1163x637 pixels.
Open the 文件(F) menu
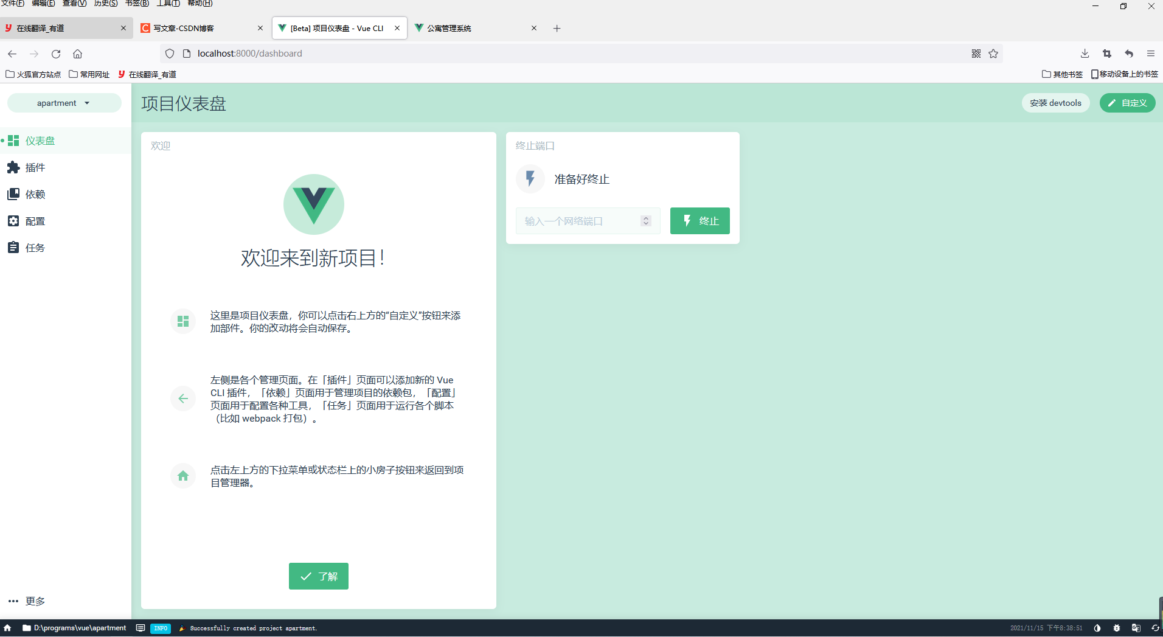pyautogui.click(x=12, y=3)
